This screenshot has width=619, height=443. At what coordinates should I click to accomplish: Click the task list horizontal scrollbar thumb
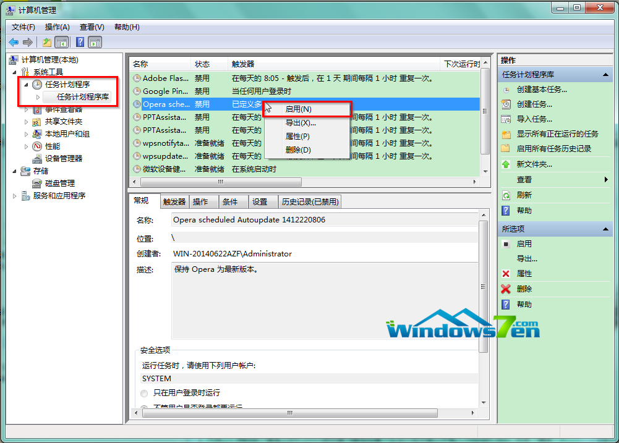point(221,182)
